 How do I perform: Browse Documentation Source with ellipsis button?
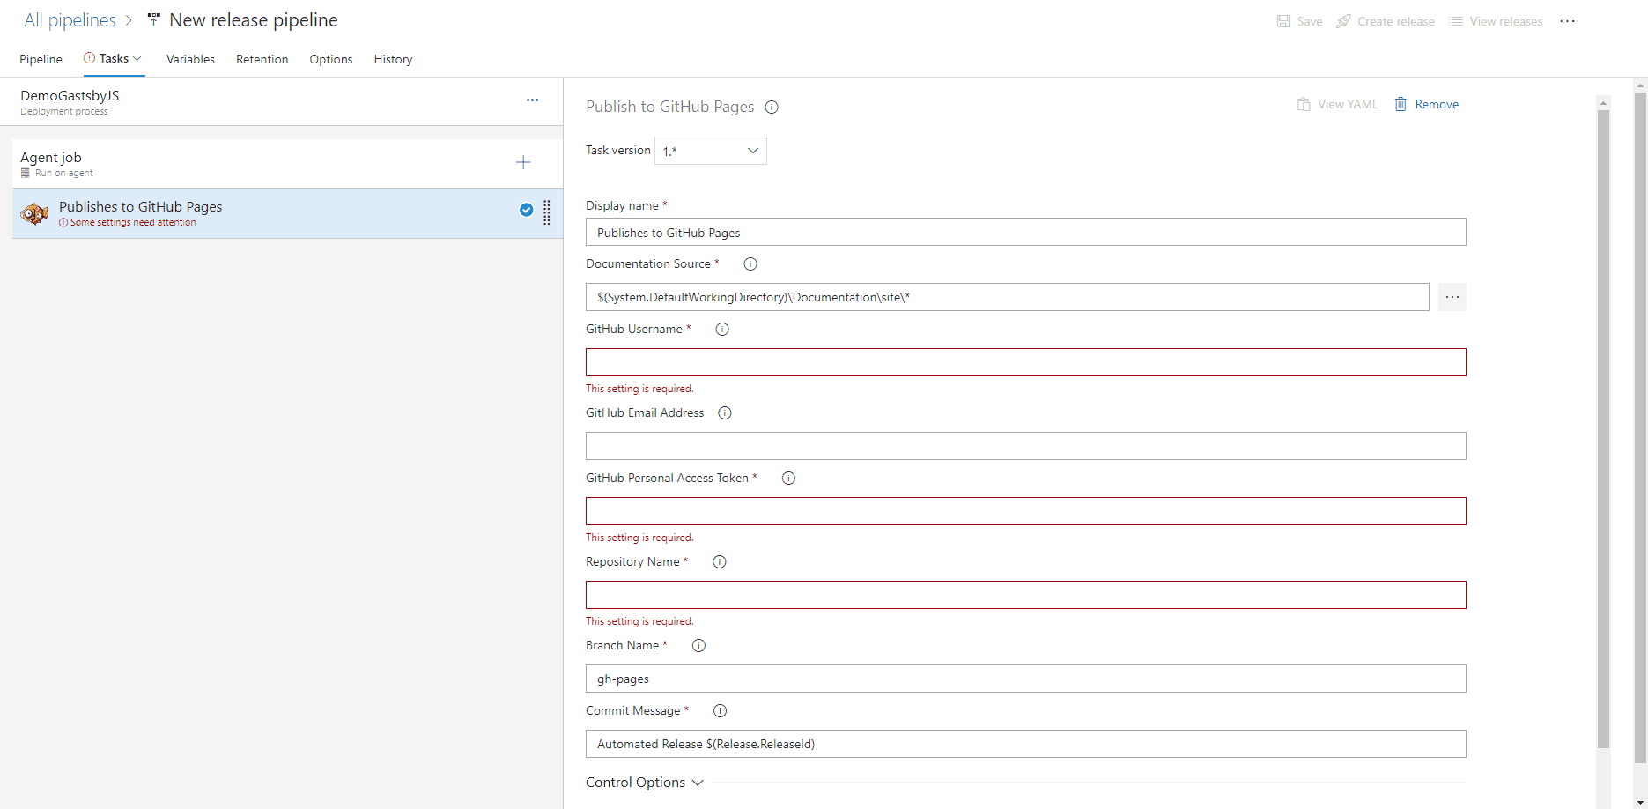tap(1452, 297)
